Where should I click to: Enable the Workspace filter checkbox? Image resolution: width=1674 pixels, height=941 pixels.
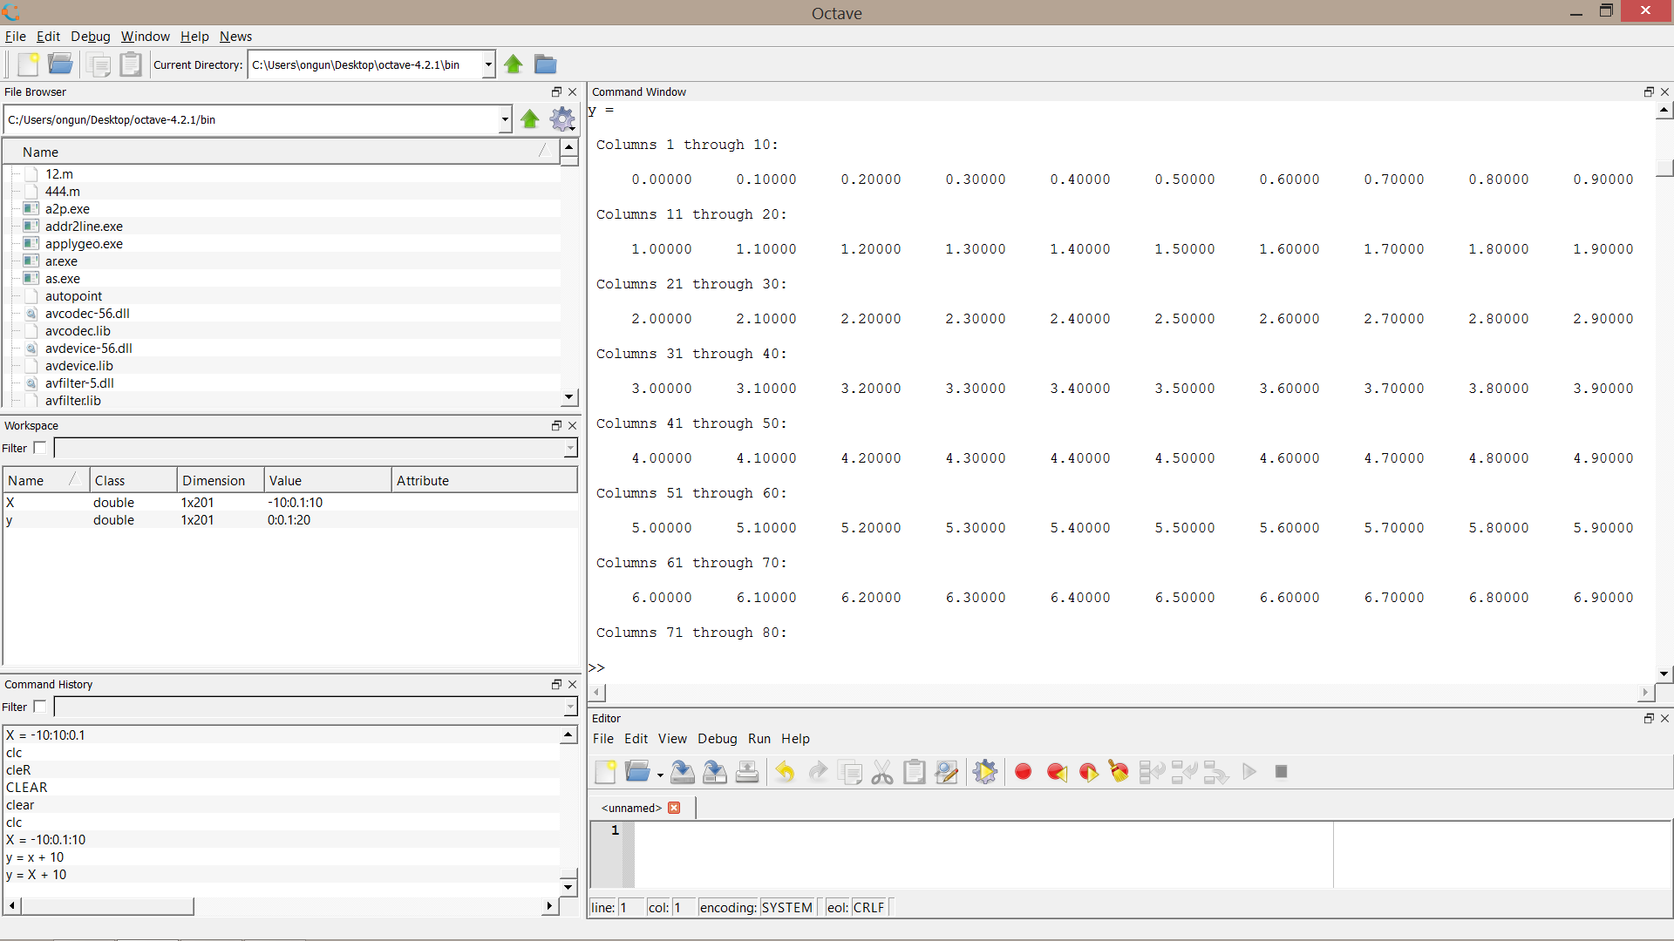(x=40, y=448)
